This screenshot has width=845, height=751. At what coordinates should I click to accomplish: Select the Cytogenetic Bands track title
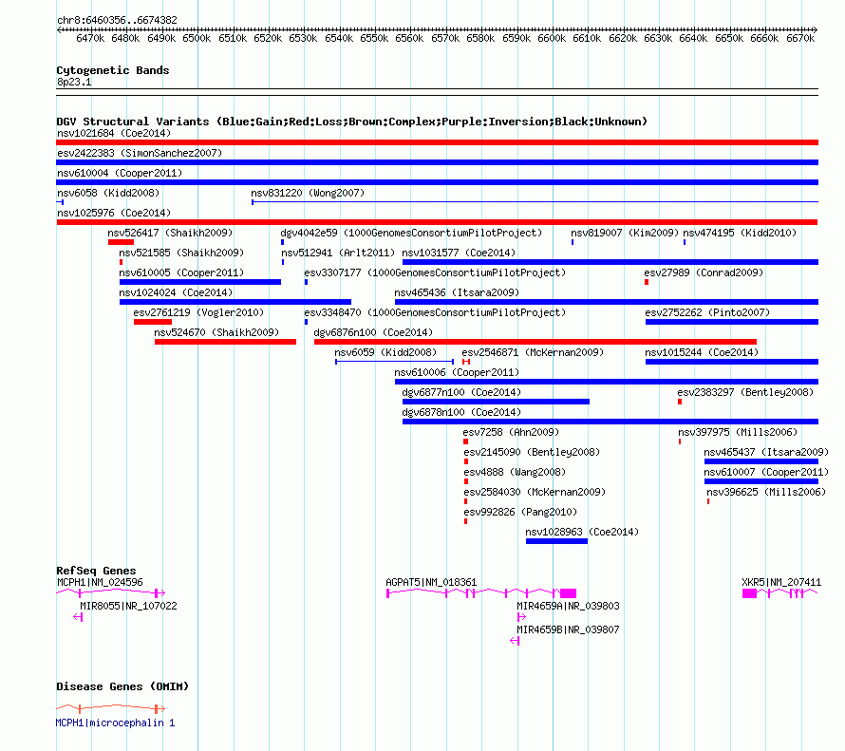point(113,70)
